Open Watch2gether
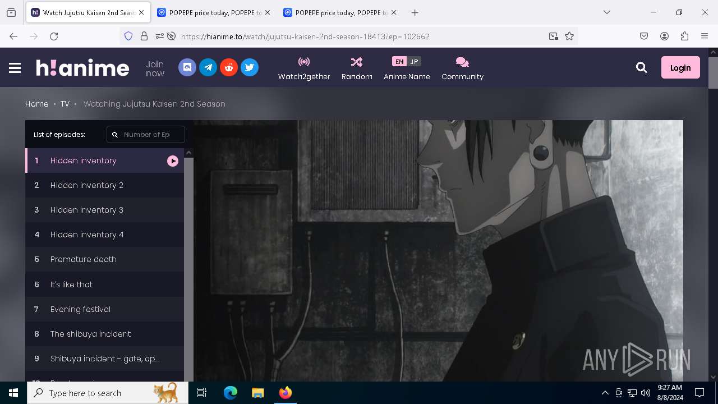 (304, 68)
